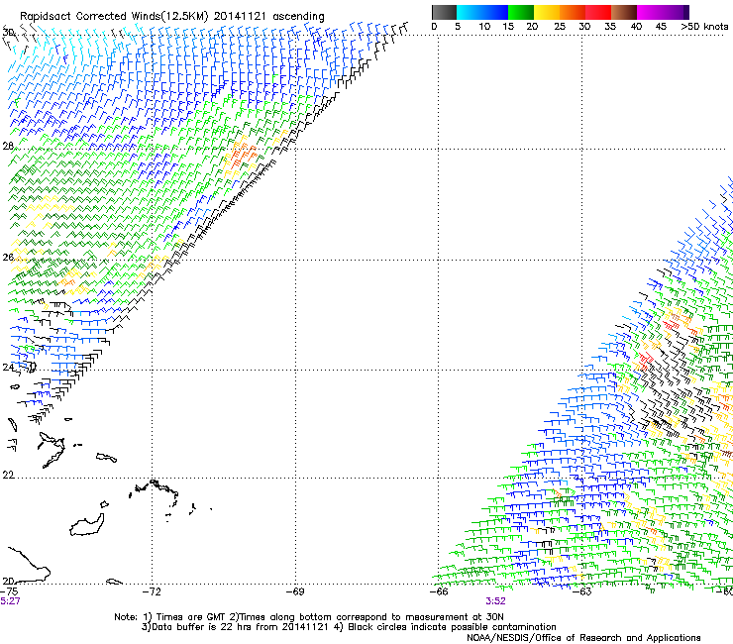Screen dimensions: 733x644
Task: Click the longitude label '-72'
Action: point(152,591)
